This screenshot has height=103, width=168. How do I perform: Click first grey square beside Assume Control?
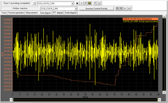[x=117, y=8]
